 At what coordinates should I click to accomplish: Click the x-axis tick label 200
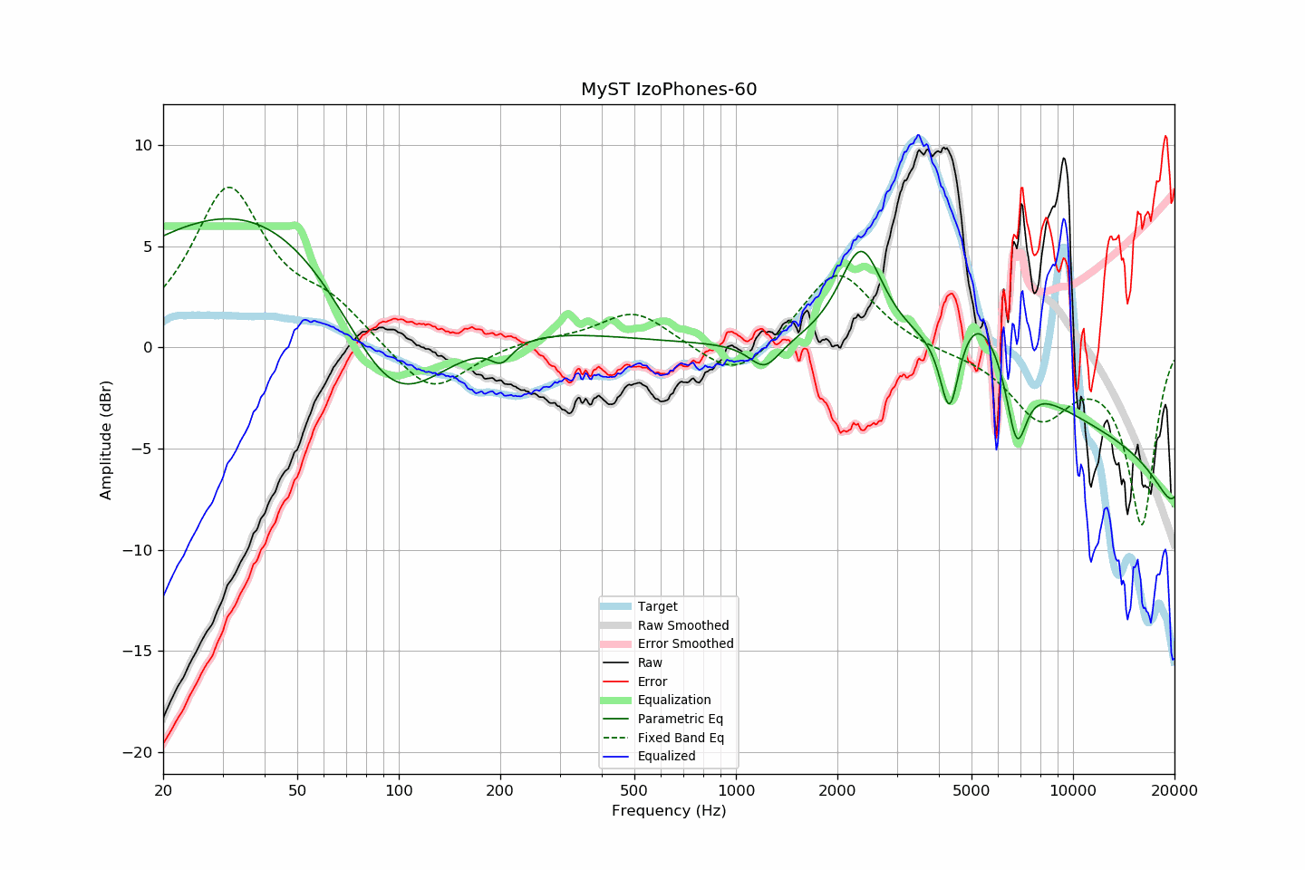pyautogui.click(x=500, y=790)
